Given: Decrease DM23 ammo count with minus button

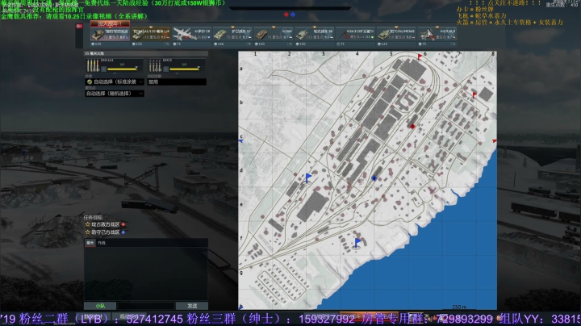Looking at the screenshot, I should (x=166, y=69).
